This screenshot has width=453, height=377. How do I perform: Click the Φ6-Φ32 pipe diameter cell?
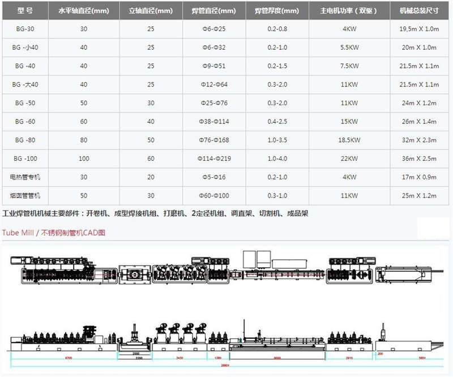(x=214, y=48)
